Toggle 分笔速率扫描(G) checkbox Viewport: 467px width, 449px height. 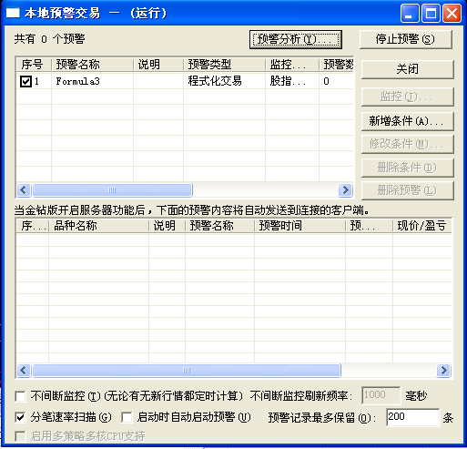tap(20, 417)
